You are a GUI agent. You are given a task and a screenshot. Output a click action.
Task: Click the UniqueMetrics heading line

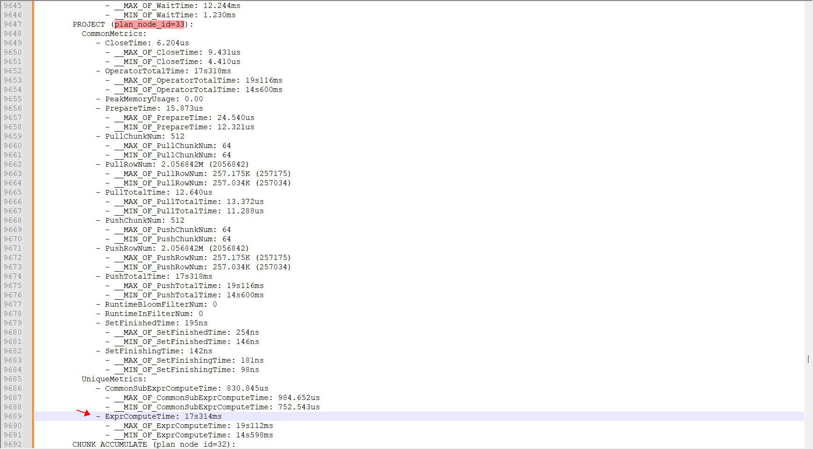click(x=114, y=379)
